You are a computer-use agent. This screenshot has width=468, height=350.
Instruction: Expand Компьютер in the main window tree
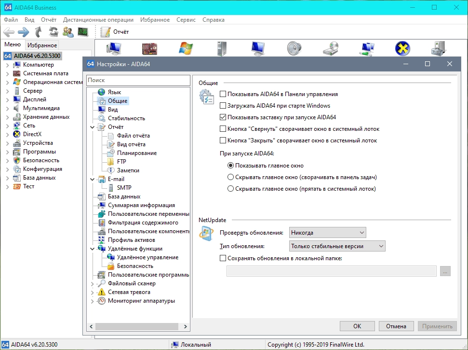(7, 65)
